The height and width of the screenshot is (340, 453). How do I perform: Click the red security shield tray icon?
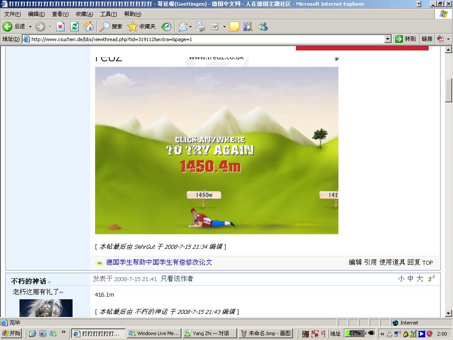click(430, 334)
